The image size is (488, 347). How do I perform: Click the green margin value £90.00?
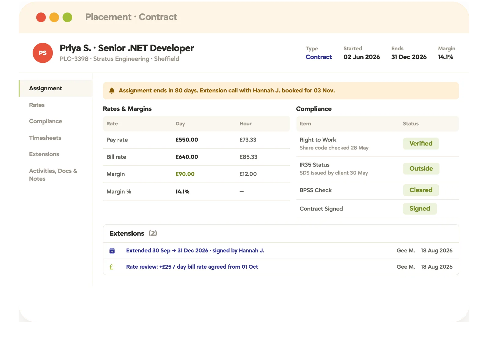(x=185, y=174)
